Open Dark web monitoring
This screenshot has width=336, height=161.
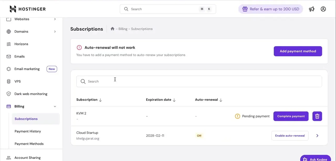point(31,94)
